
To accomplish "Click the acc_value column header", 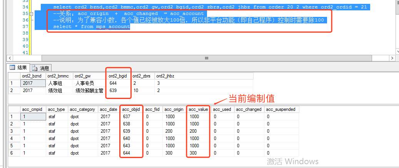I will click(x=198, y=109).
